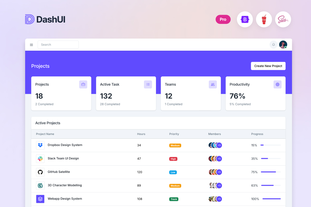Click +5 members in GitHub row
Viewport: 311px width, 207px height.
219,172
